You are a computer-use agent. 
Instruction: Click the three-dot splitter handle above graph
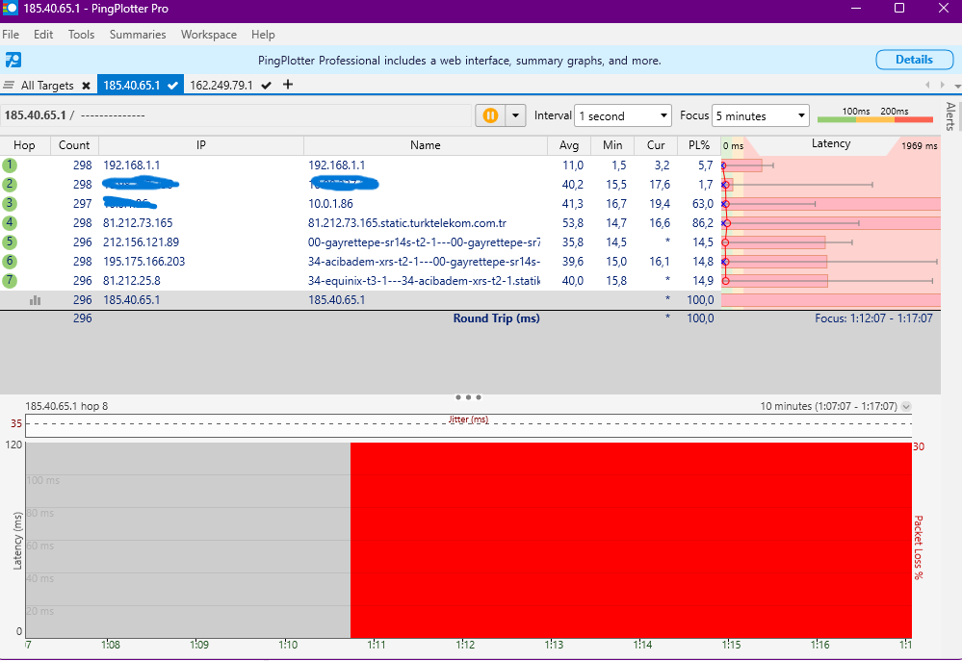pyautogui.click(x=468, y=397)
